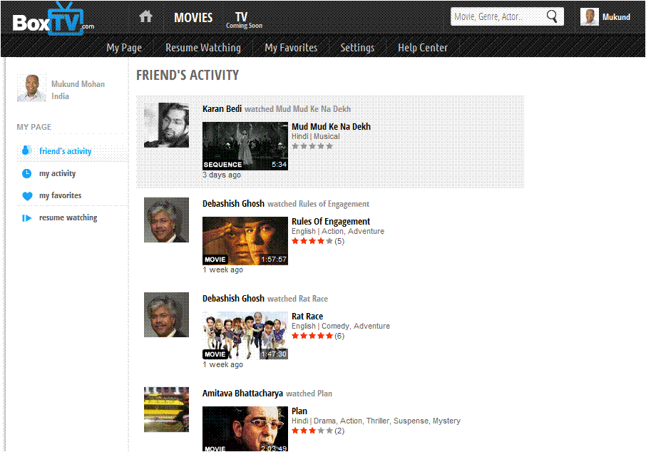Screen dimensions: 646x452
Task: Click into the movie search field
Action: 498,16
